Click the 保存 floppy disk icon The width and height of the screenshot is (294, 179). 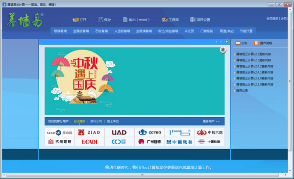pos(100,20)
